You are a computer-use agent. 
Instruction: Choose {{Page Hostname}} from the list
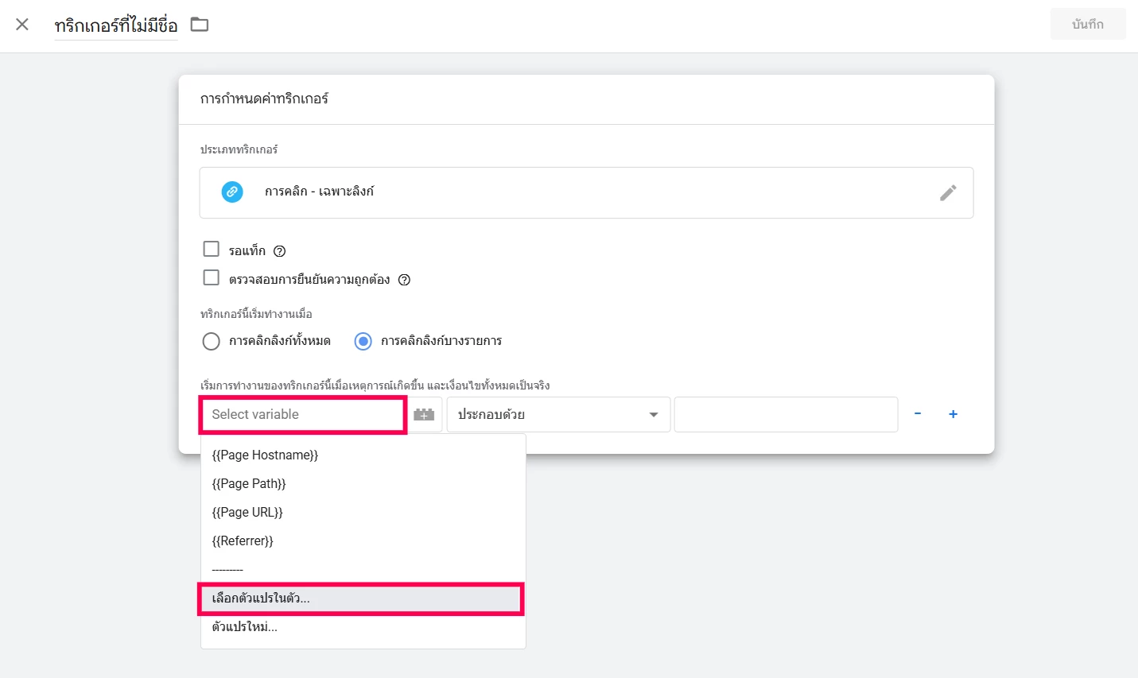tap(265, 455)
